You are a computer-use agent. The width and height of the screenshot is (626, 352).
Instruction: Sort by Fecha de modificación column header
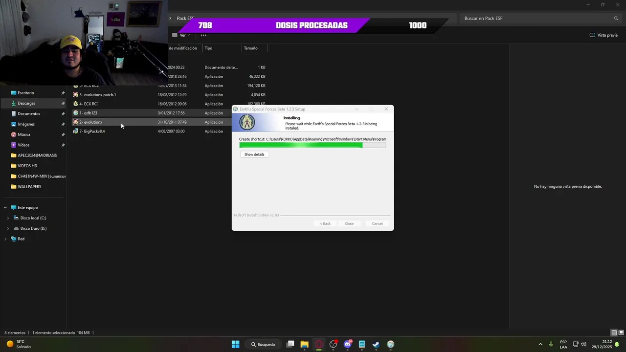click(183, 48)
